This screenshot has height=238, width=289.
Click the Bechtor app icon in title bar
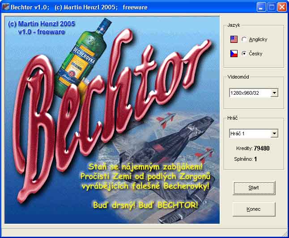tap(6, 7)
